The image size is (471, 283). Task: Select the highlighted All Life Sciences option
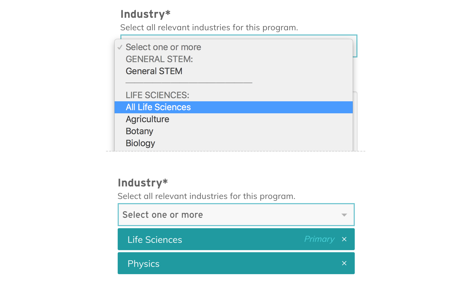[158, 107]
